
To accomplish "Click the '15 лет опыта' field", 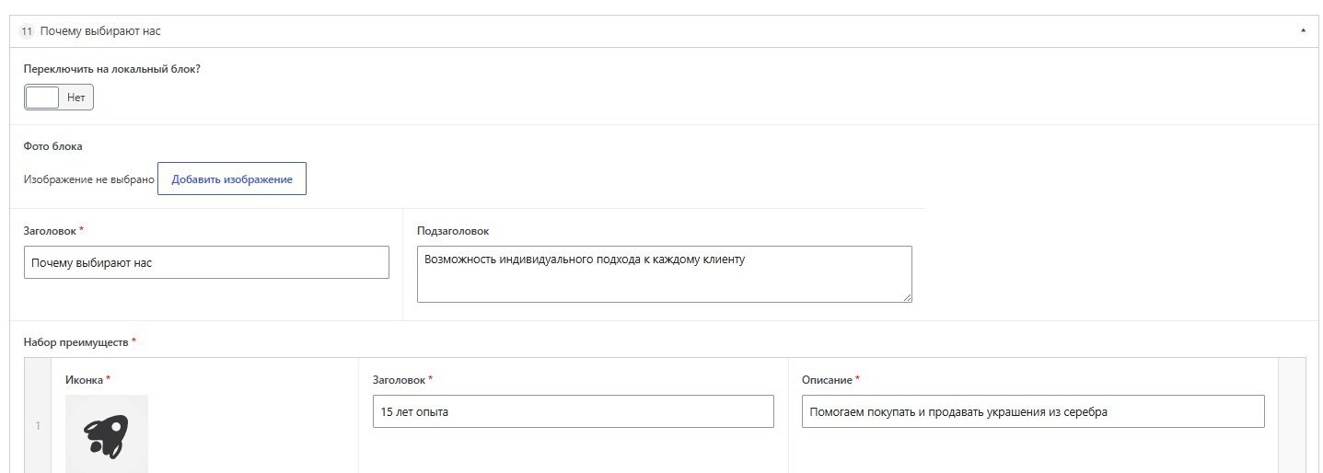I will (574, 411).
